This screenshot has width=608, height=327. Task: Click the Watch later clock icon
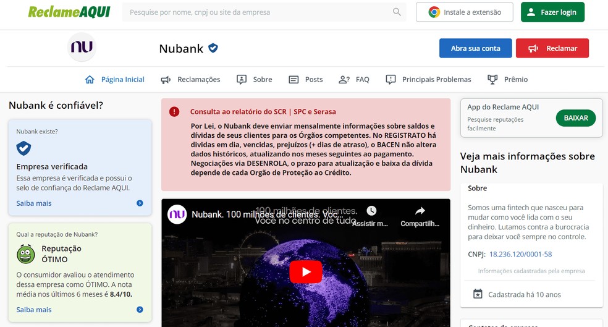tap(371, 211)
